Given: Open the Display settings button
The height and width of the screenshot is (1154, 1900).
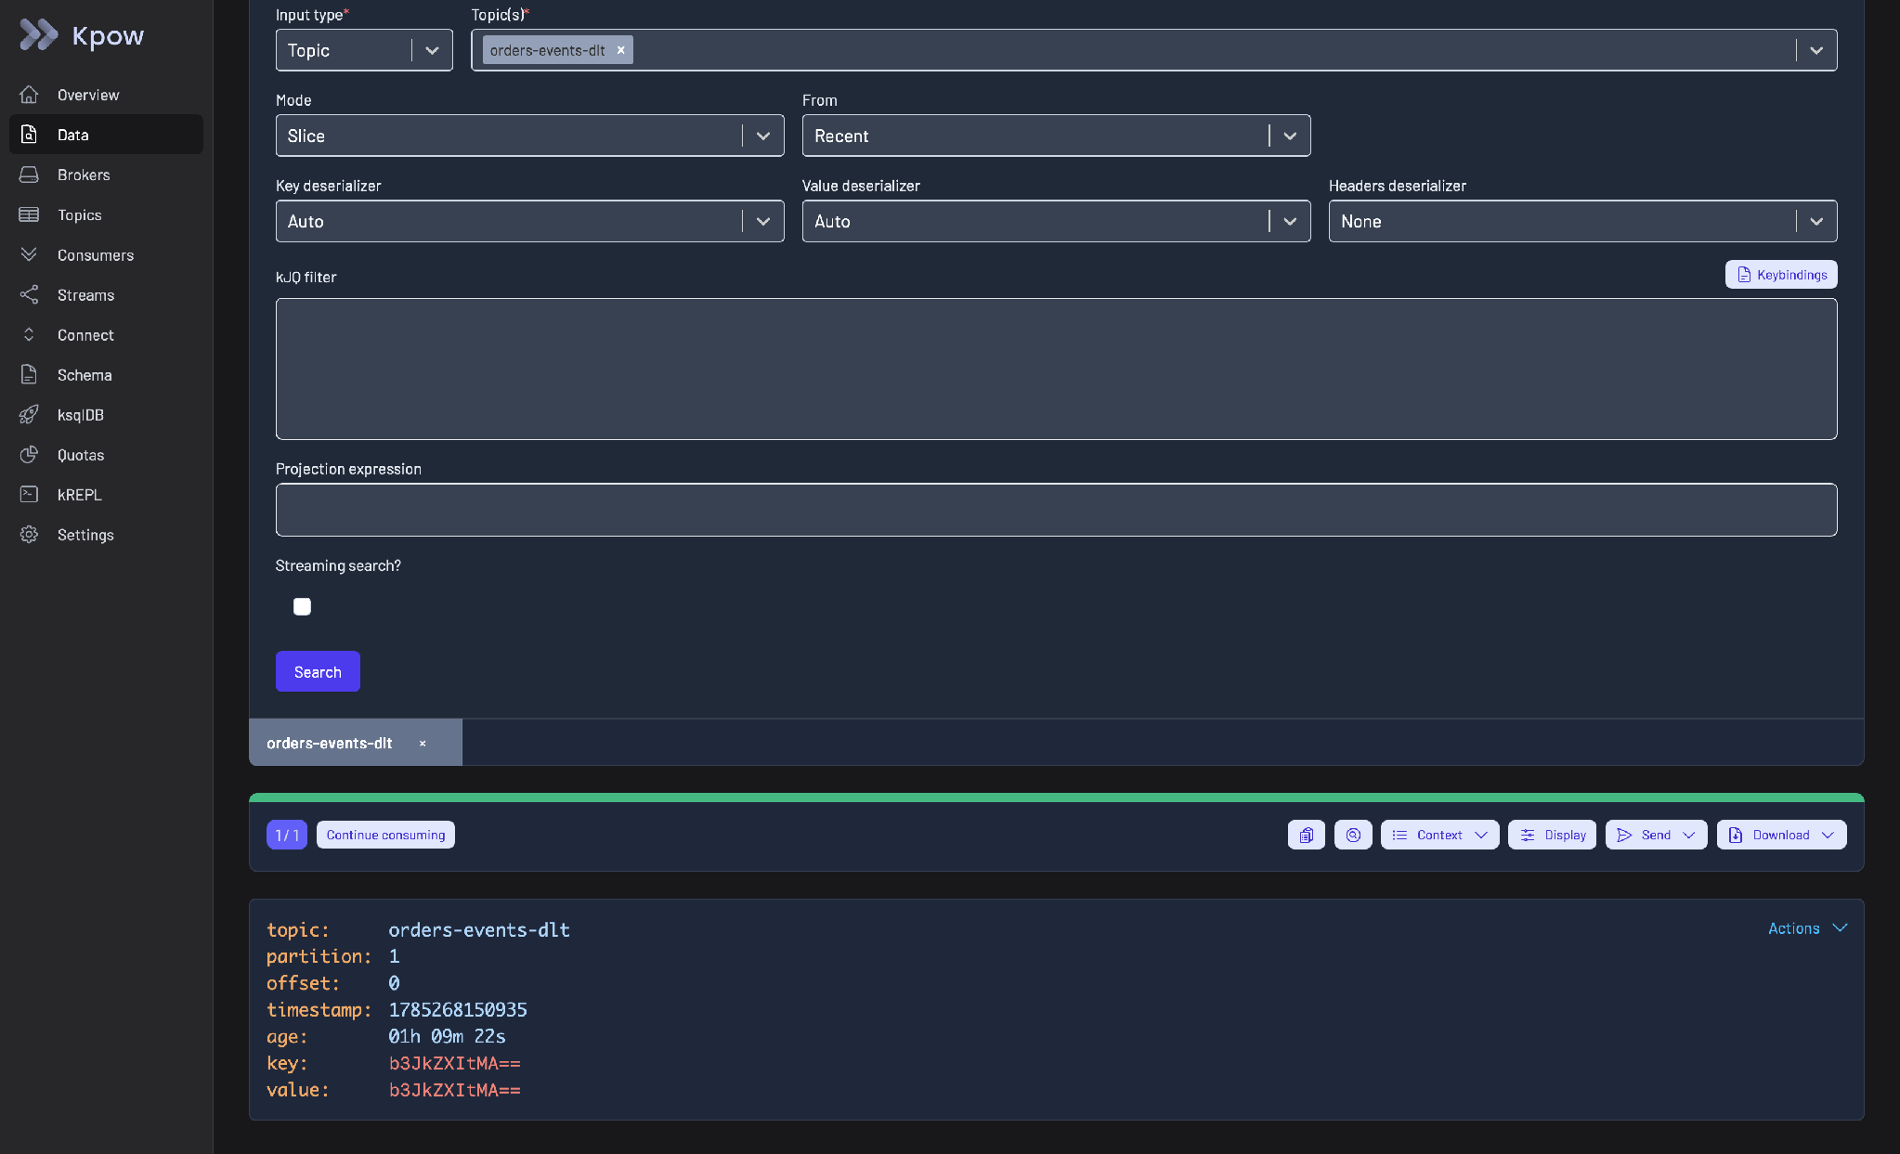Looking at the screenshot, I should click(x=1552, y=835).
